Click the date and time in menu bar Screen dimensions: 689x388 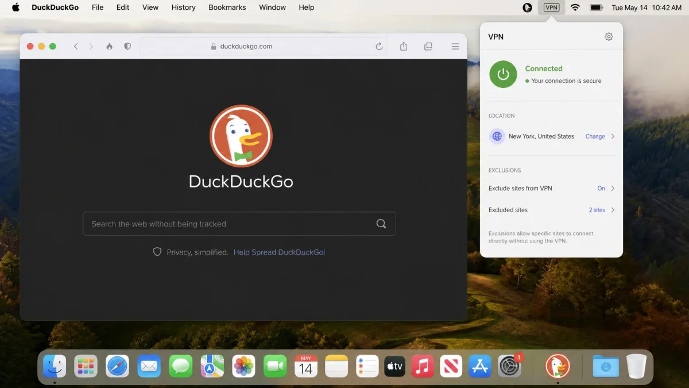[646, 7]
